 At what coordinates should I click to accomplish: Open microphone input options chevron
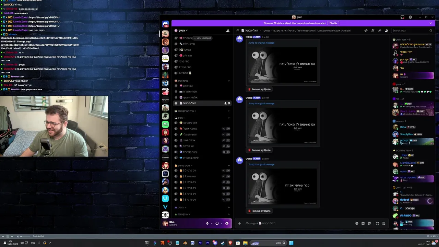(x=212, y=223)
